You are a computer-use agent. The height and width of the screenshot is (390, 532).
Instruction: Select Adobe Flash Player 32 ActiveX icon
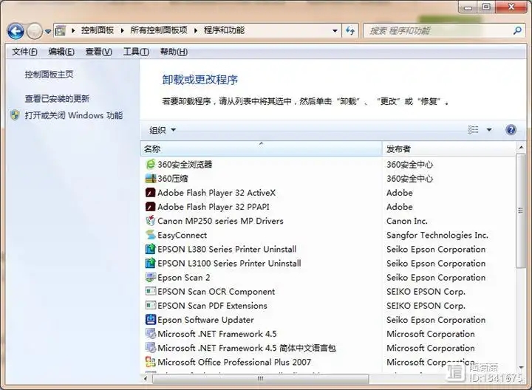[x=150, y=193]
